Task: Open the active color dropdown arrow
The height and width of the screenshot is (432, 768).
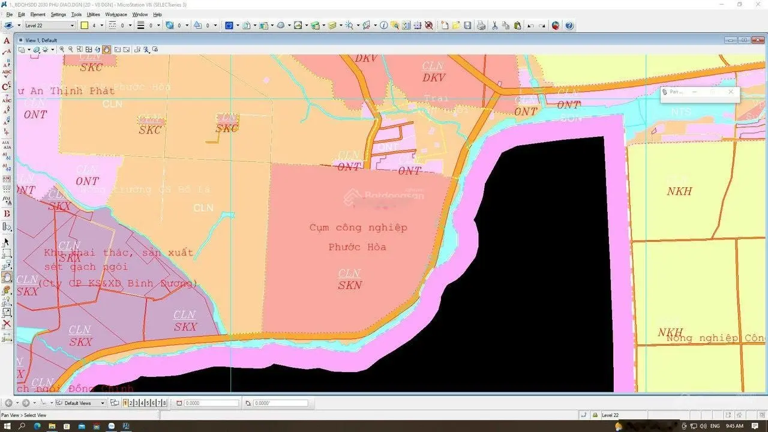Action: [101, 26]
